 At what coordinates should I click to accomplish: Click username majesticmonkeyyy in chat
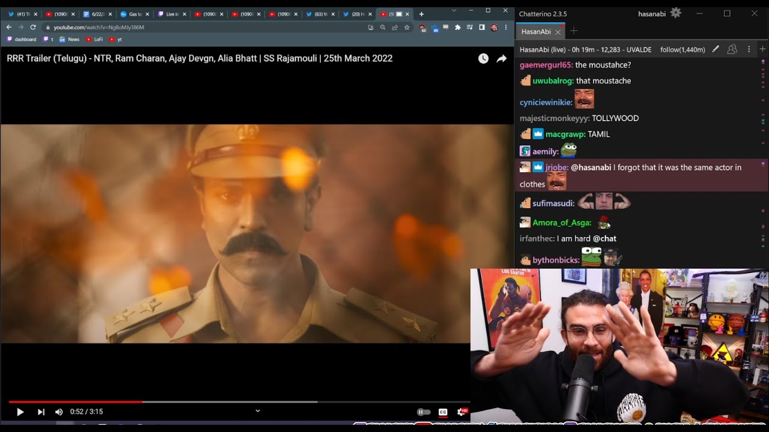coord(555,118)
